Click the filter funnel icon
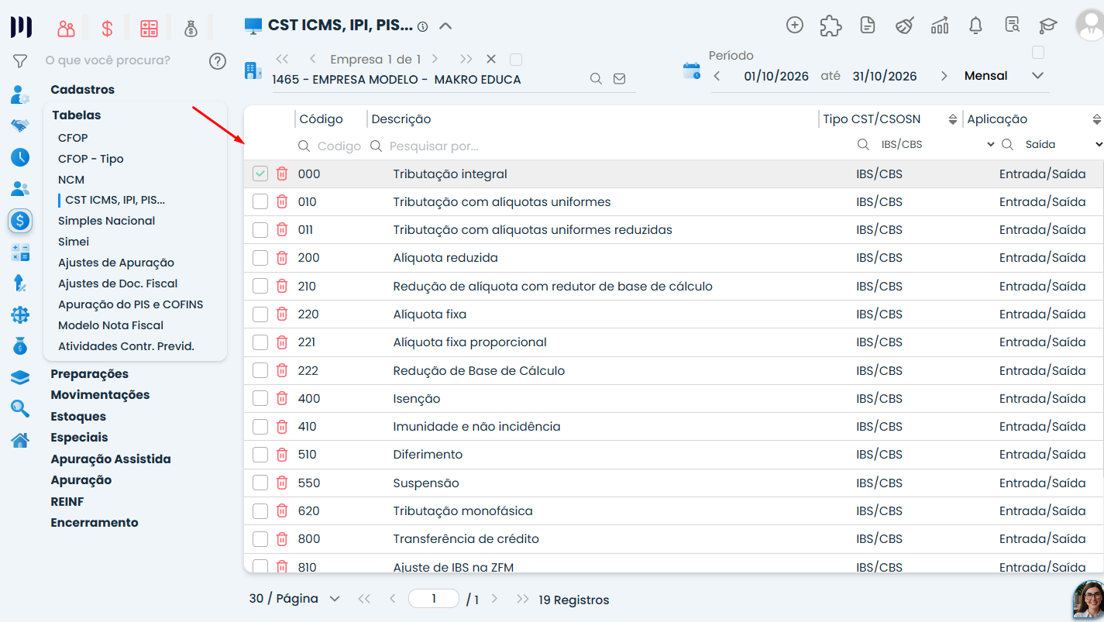This screenshot has height=622, width=1104. click(20, 60)
